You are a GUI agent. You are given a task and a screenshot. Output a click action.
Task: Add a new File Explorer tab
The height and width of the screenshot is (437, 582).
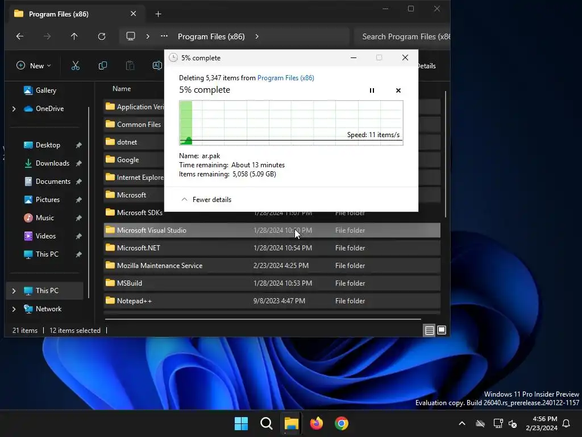158,14
